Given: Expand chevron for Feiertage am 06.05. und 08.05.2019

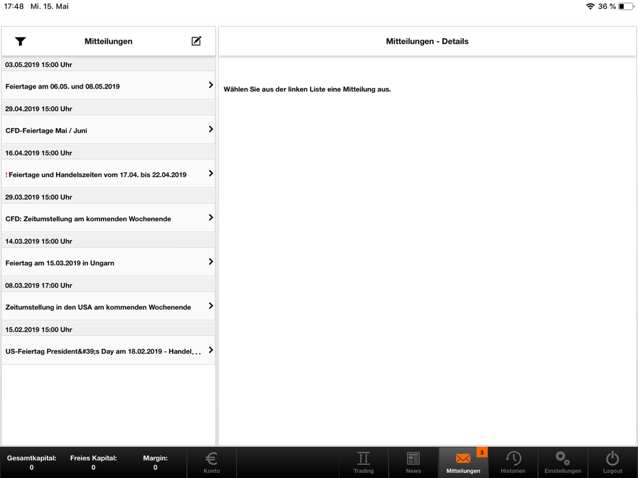Looking at the screenshot, I should click(211, 85).
